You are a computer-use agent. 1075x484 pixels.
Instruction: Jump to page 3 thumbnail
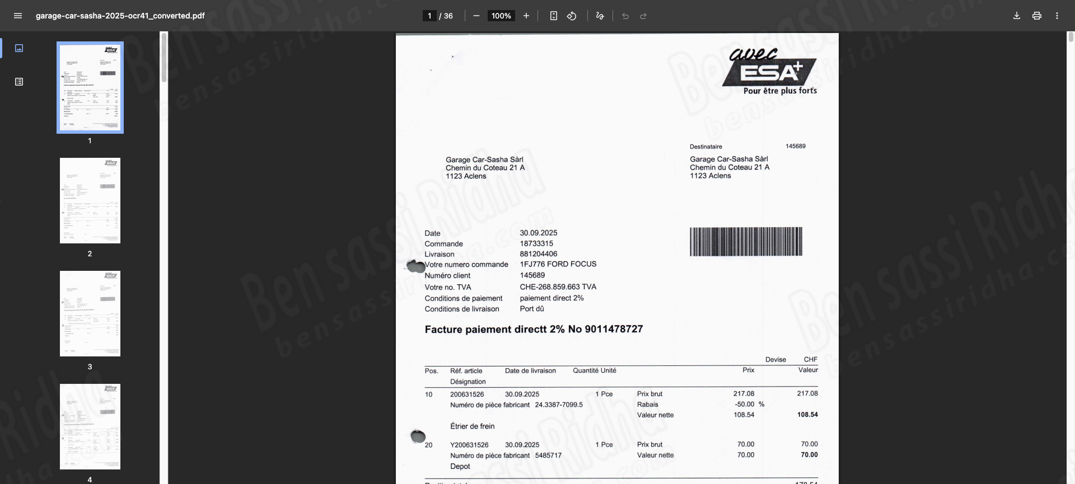(x=90, y=313)
